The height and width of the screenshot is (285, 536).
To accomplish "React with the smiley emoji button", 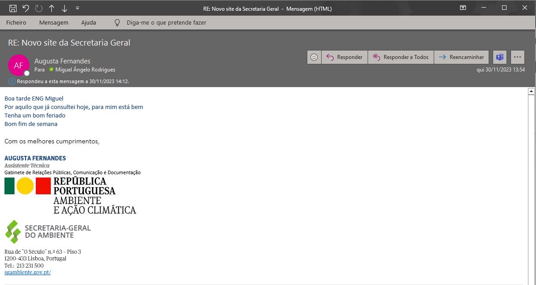I will coord(314,57).
